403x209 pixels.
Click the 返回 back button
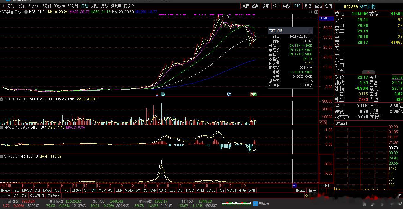pyautogui.click(x=329, y=6)
